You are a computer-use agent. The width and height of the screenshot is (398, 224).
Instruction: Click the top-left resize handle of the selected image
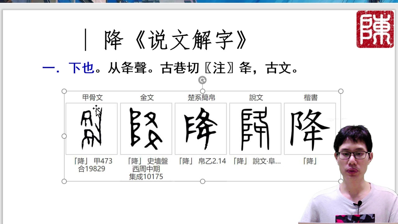(64, 91)
